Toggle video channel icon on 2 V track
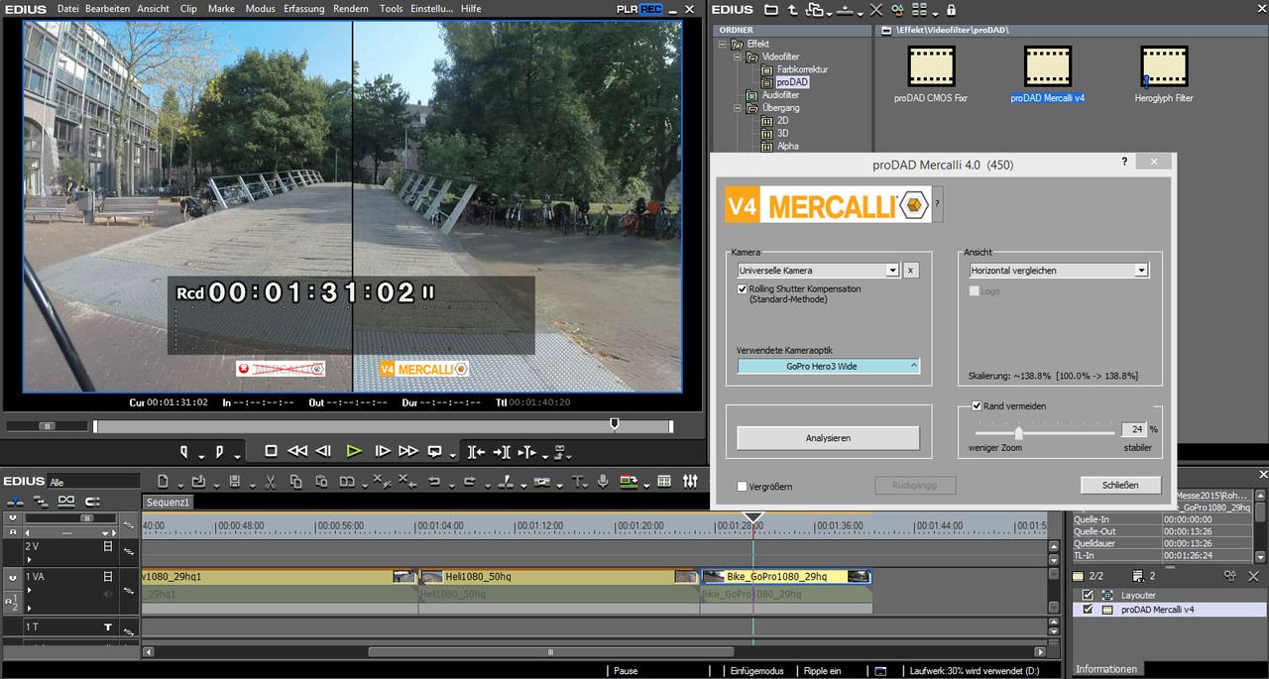1269x679 pixels. pos(109,546)
